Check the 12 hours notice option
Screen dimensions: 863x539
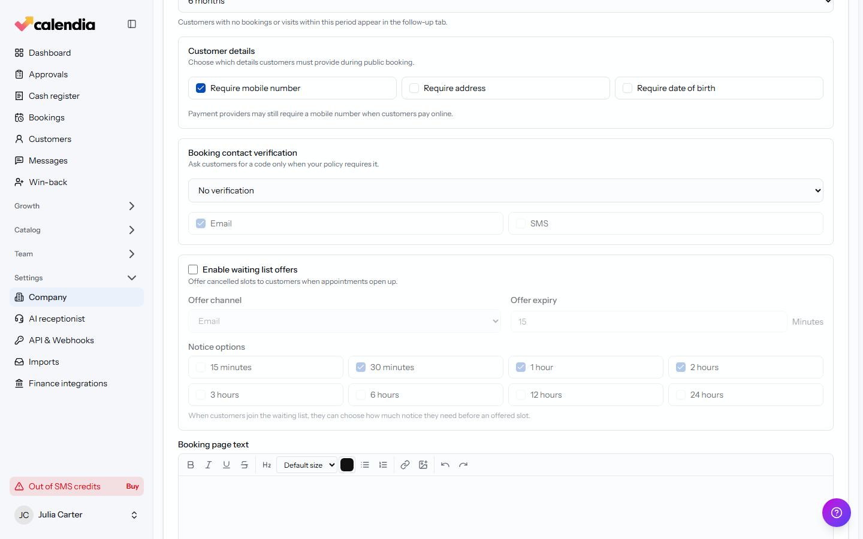tap(521, 395)
